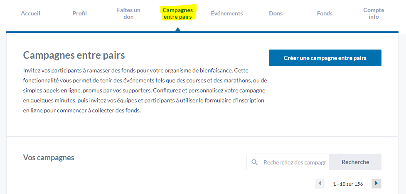Go to the previous page of campaigns

[320, 184]
